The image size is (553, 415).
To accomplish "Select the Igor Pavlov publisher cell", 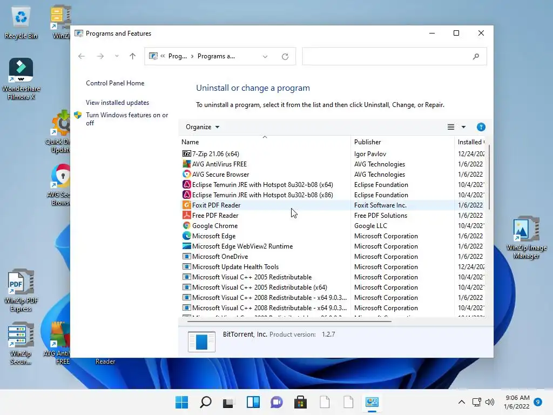I will 370,154.
